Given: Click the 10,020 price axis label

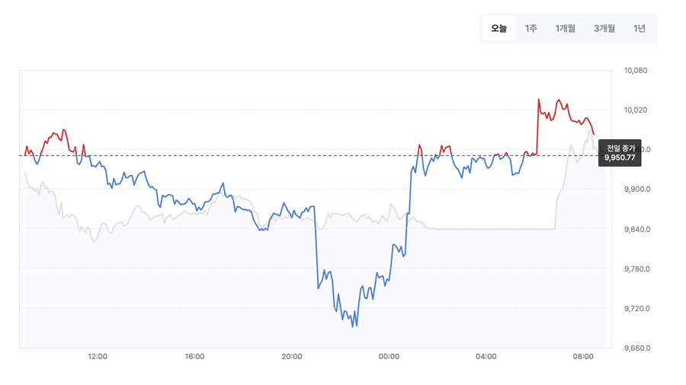Looking at the screenshot, I should (635, 110).
